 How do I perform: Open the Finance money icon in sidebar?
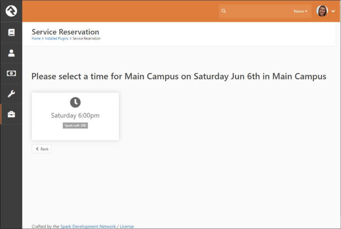point(11,74)
